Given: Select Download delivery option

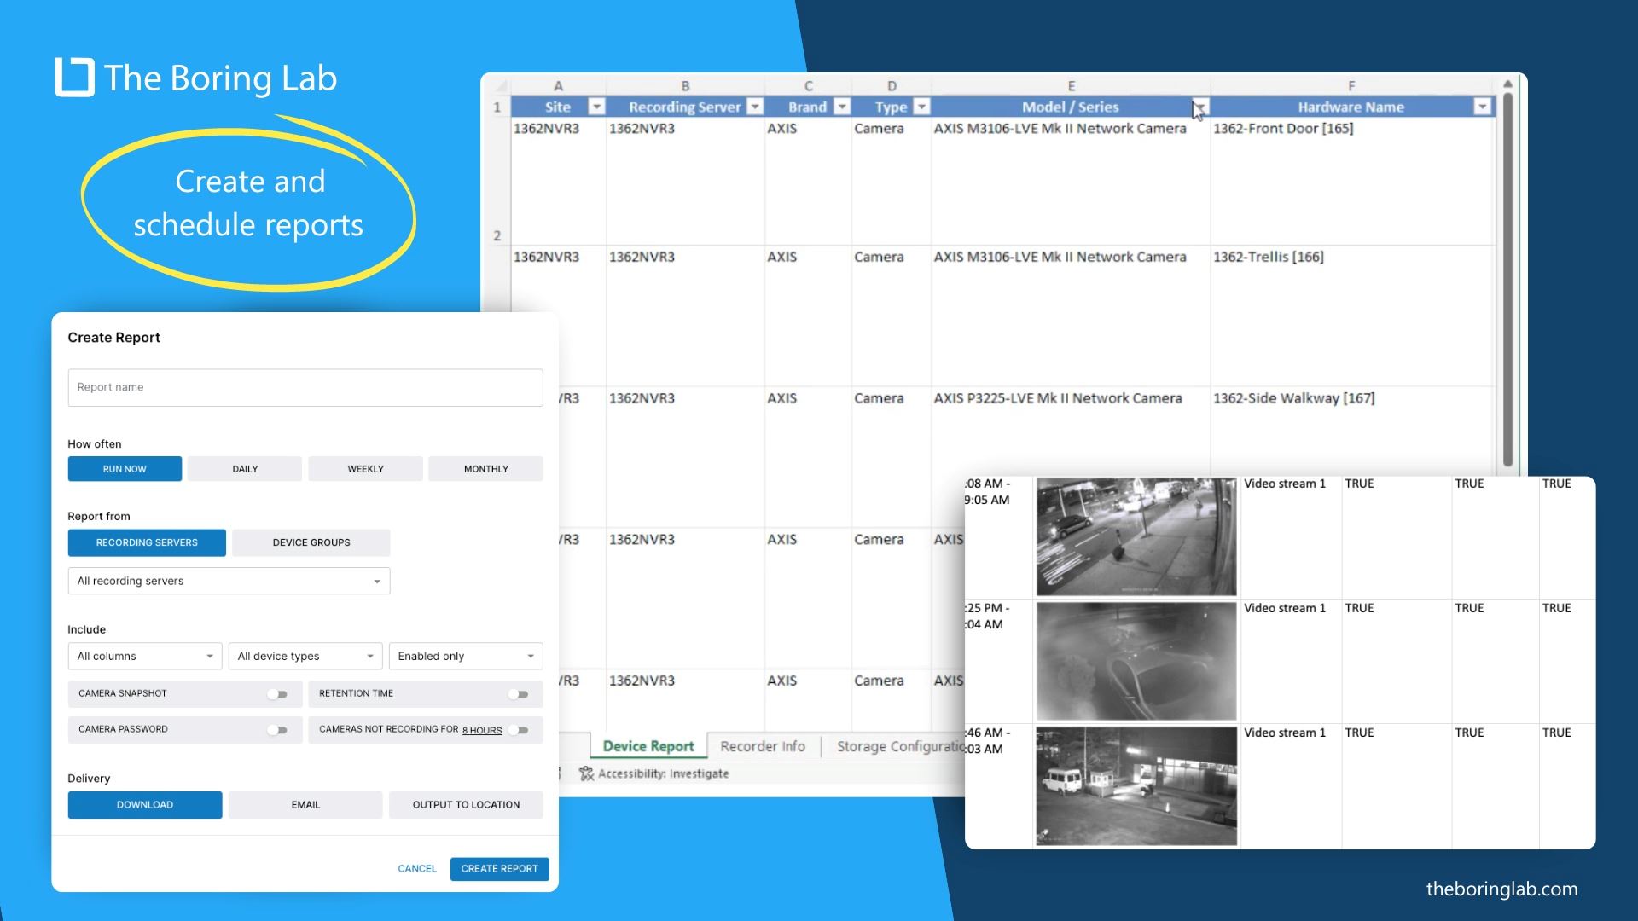Looking at the screenshot, I should (x=145, y=805).
